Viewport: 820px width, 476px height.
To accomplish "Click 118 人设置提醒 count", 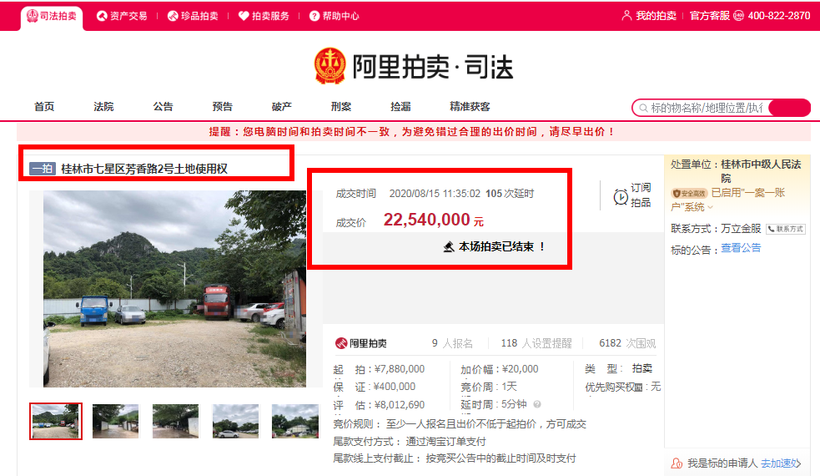I will click(536, 343).
